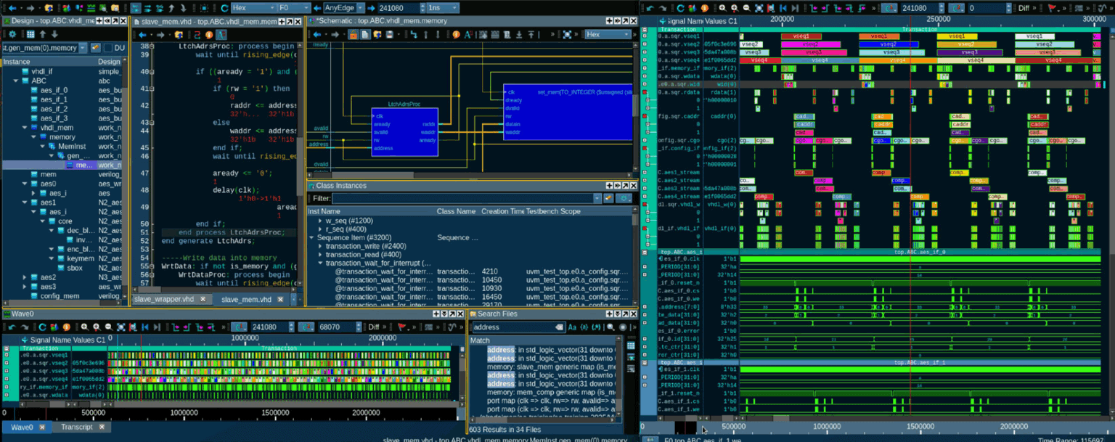Click the Class Instances Filter input field
The width and height of the screenshot is (1115, 442).
(x=462, y=198)
